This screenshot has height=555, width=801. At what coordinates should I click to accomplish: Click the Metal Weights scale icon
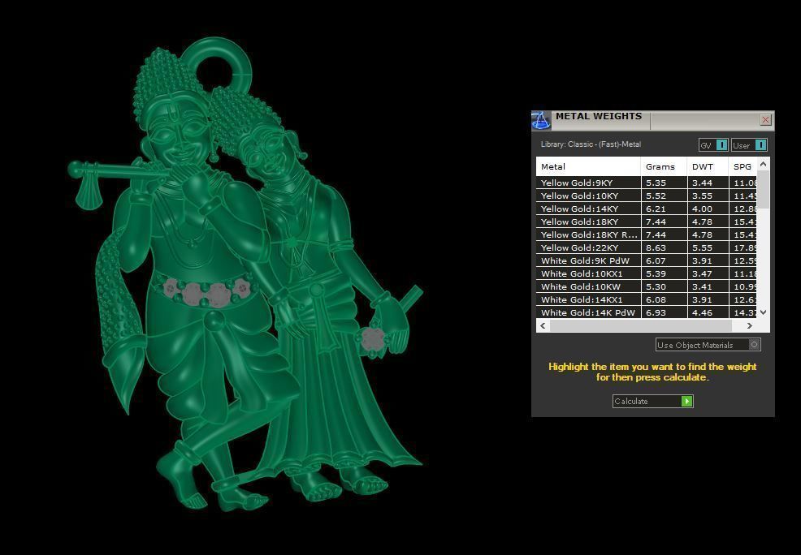(541, 121)
